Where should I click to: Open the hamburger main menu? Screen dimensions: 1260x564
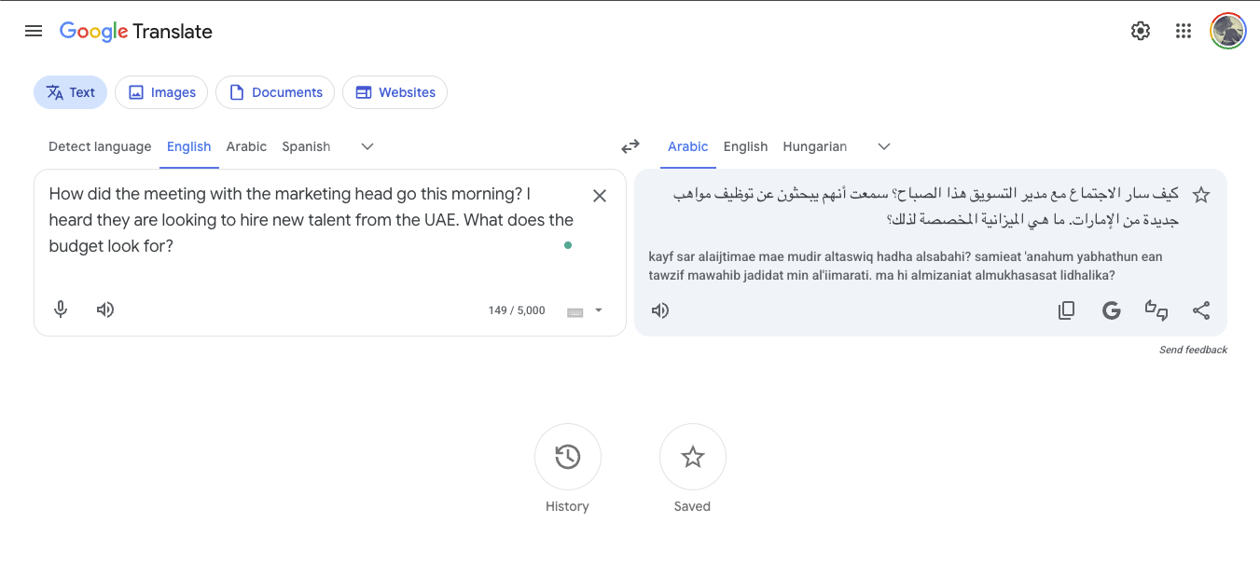click(x=33, y=30)
